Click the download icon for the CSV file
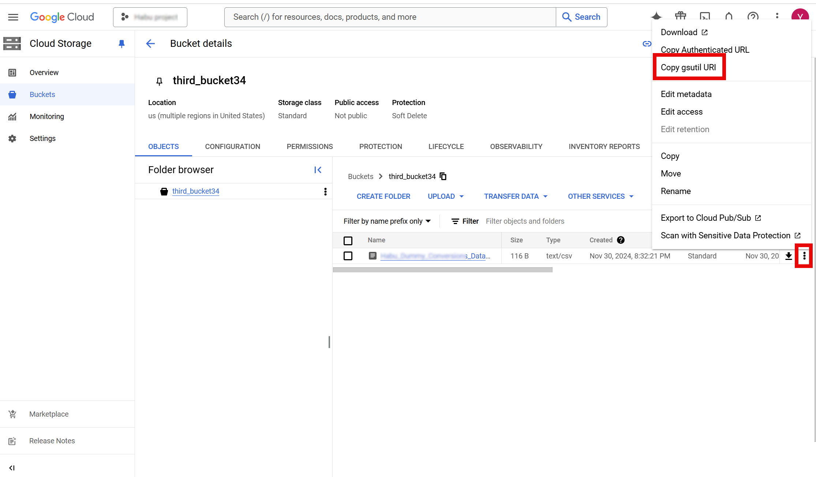This screenshot has width=816, height=477. tap(789, 256)
